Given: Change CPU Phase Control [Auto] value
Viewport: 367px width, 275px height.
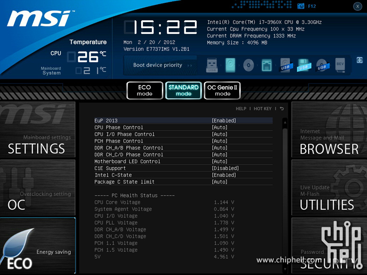Looking at the screenshot, I should tap(220, 127).
